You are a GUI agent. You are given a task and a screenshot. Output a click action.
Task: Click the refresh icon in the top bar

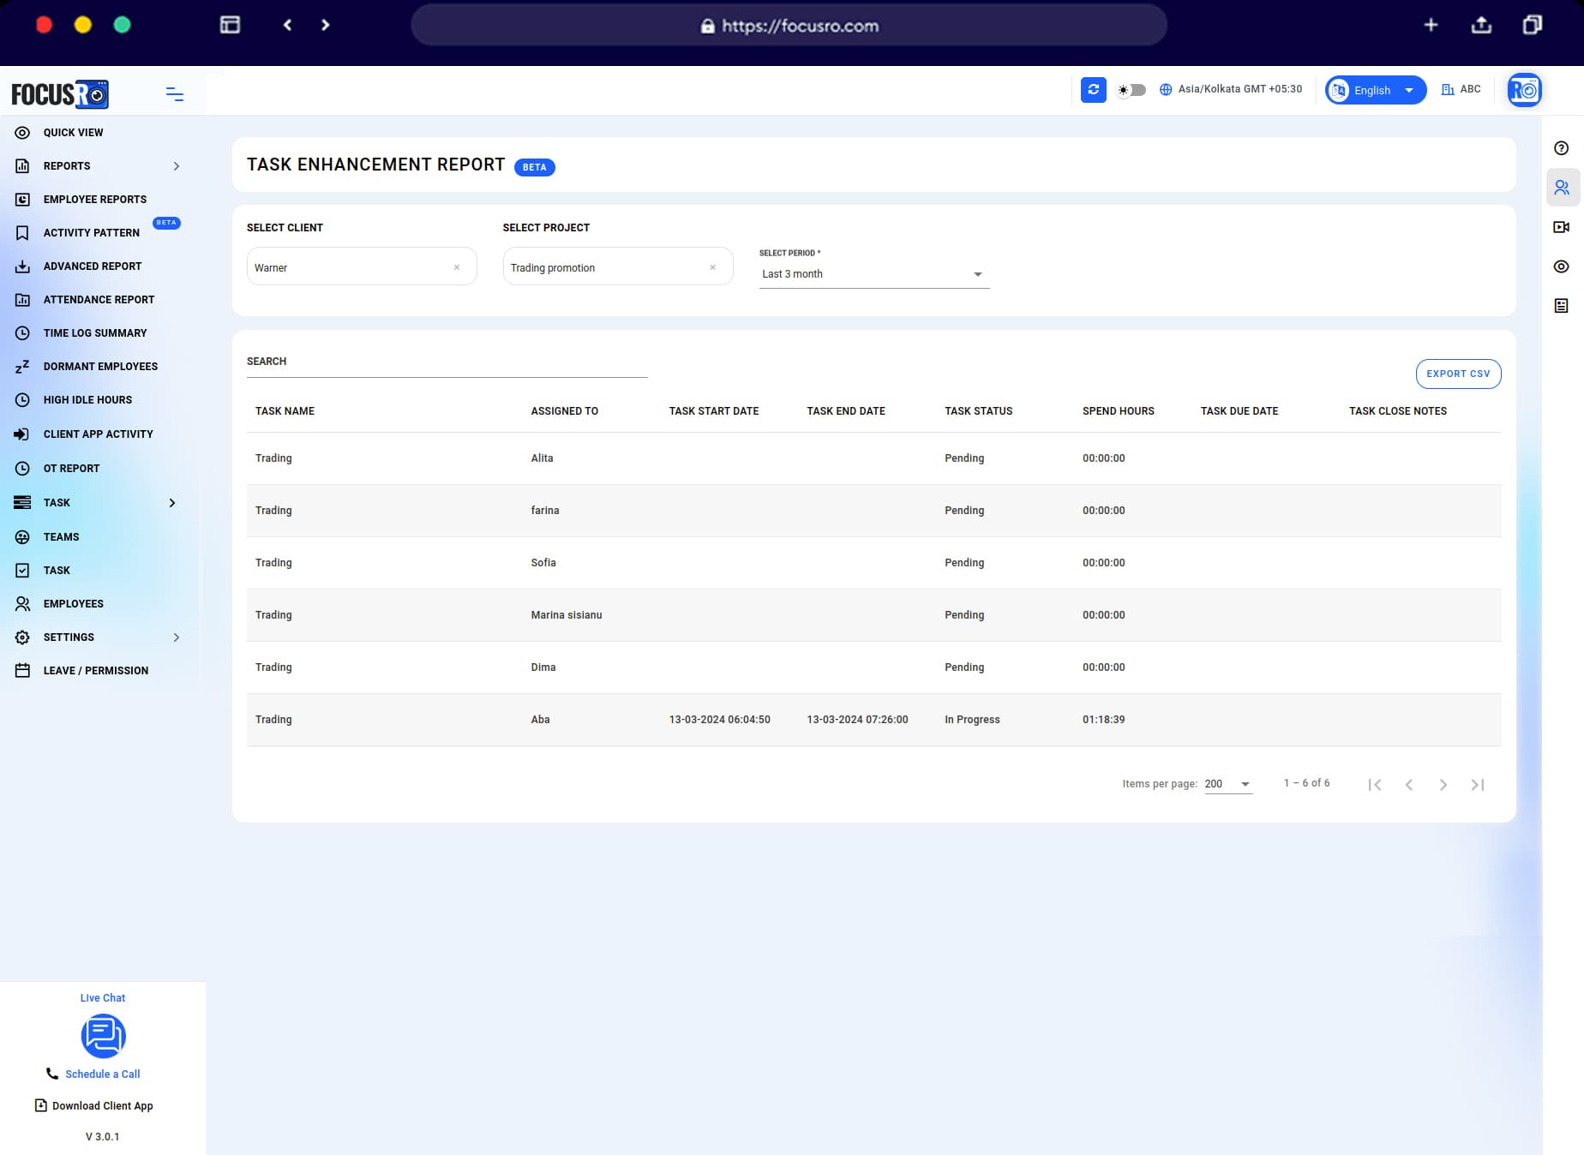(1093, 89)
